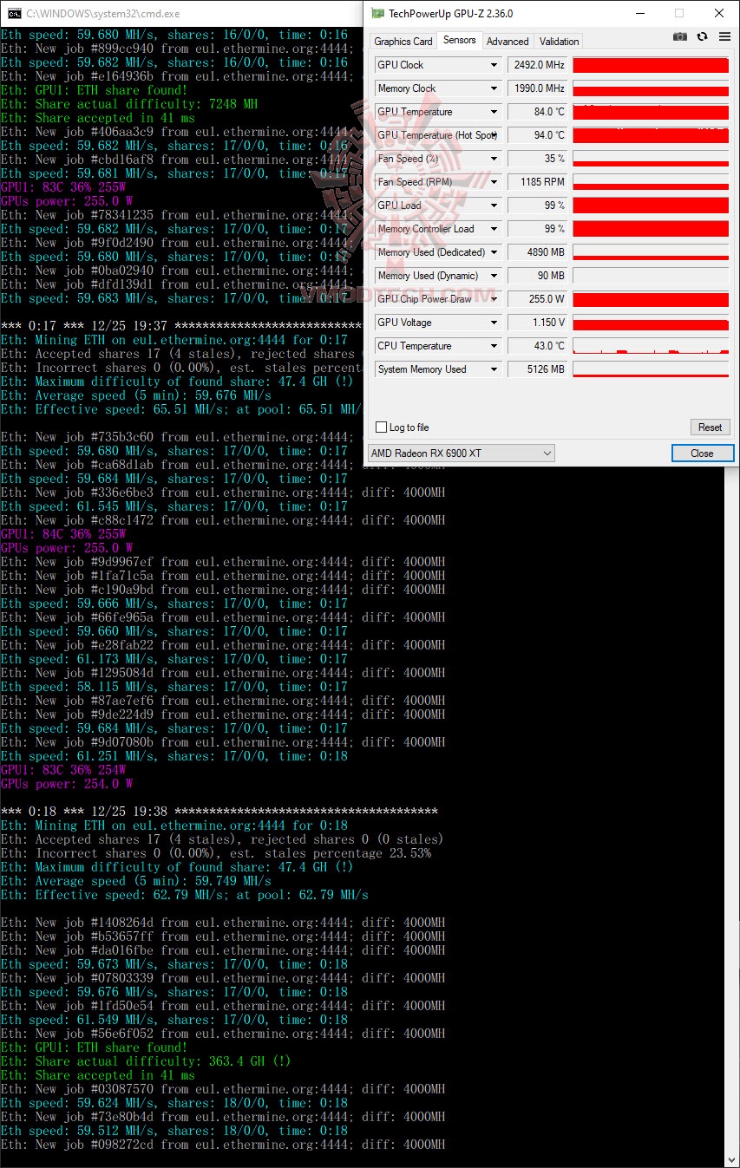Click the 1.150 V GPU voltage value
The height and width of the screenshot is (1168, 740).
click(538, 323)
